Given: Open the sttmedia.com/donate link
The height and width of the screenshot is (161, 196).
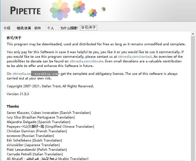Looking at the screenshot, I should pyautogui.click(x=86, y=61).
